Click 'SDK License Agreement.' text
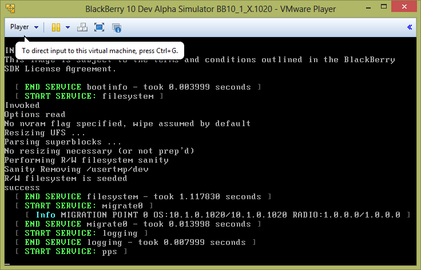The image size is (421, 270). point(61,69)
